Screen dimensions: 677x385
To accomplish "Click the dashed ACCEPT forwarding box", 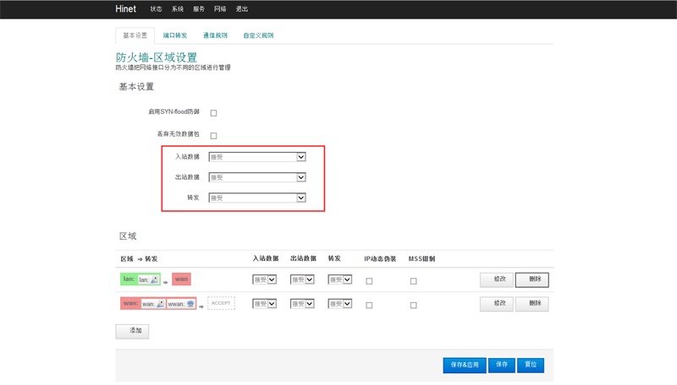I will point(221,303).
